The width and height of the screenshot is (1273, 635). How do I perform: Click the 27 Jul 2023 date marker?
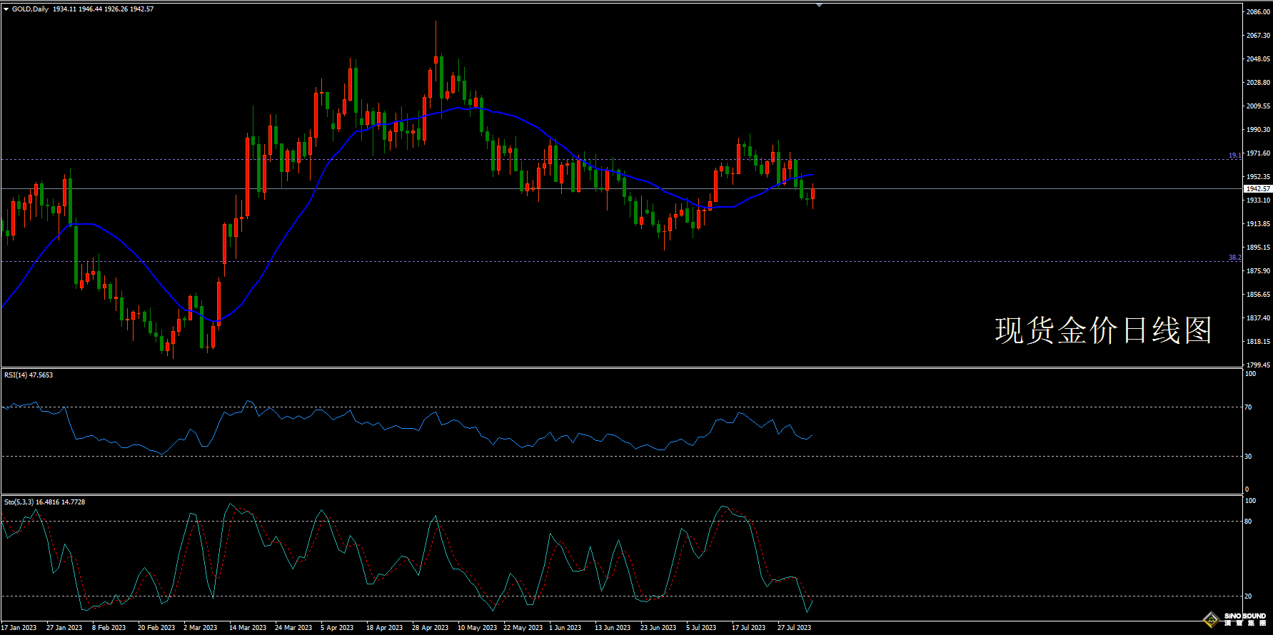[794, 628]
